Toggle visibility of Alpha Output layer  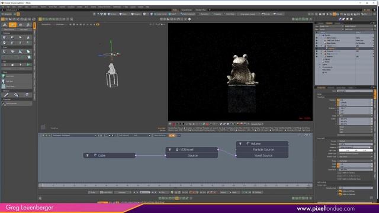[317, 38]
